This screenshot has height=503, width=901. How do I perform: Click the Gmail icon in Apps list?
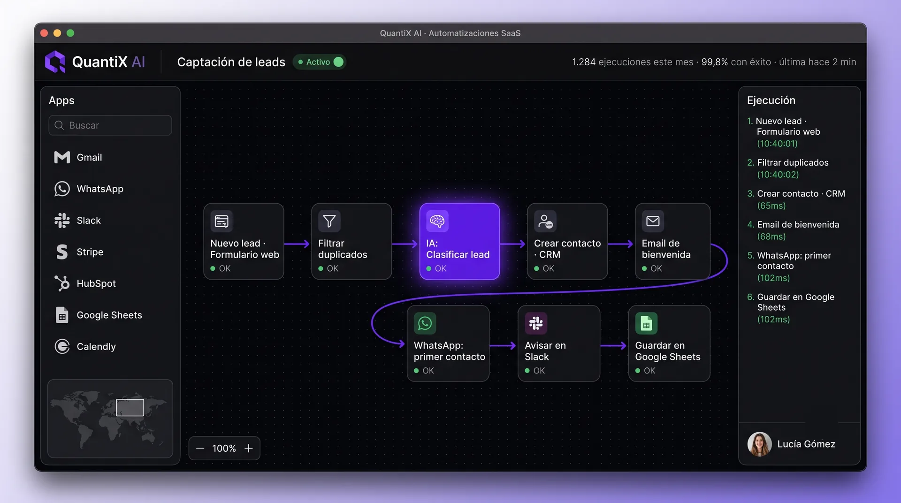(62, 157)
